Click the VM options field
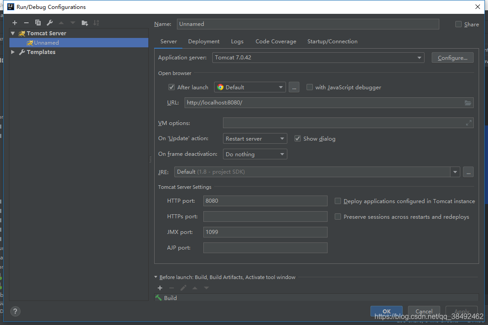488x325 pixels. pos(348,123)
